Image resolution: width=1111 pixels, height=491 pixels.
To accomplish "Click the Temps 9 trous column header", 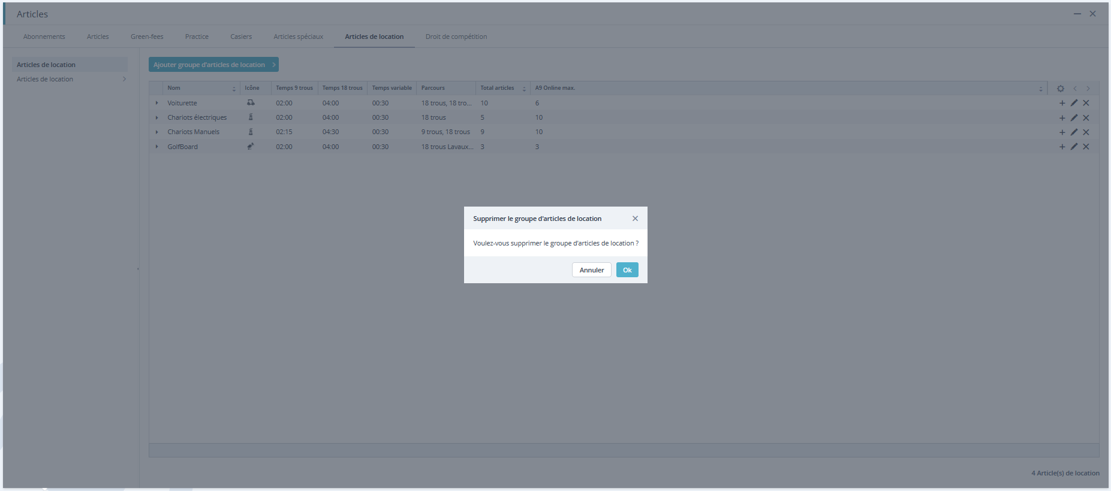I will point(294,88).
